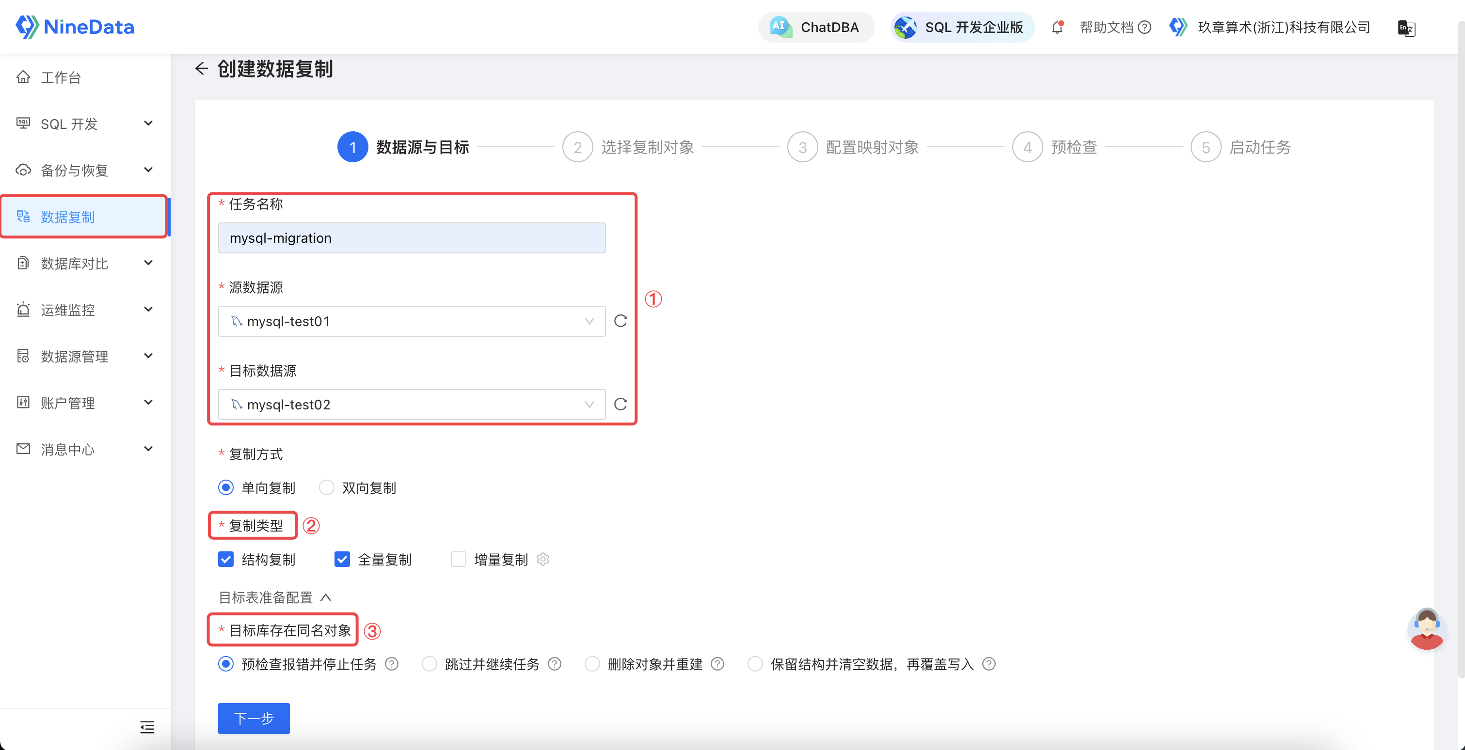This screenshot has width=1465, height=750.
Task: Open the 增量复制 settings gear
Action: (x=543, y=560)
